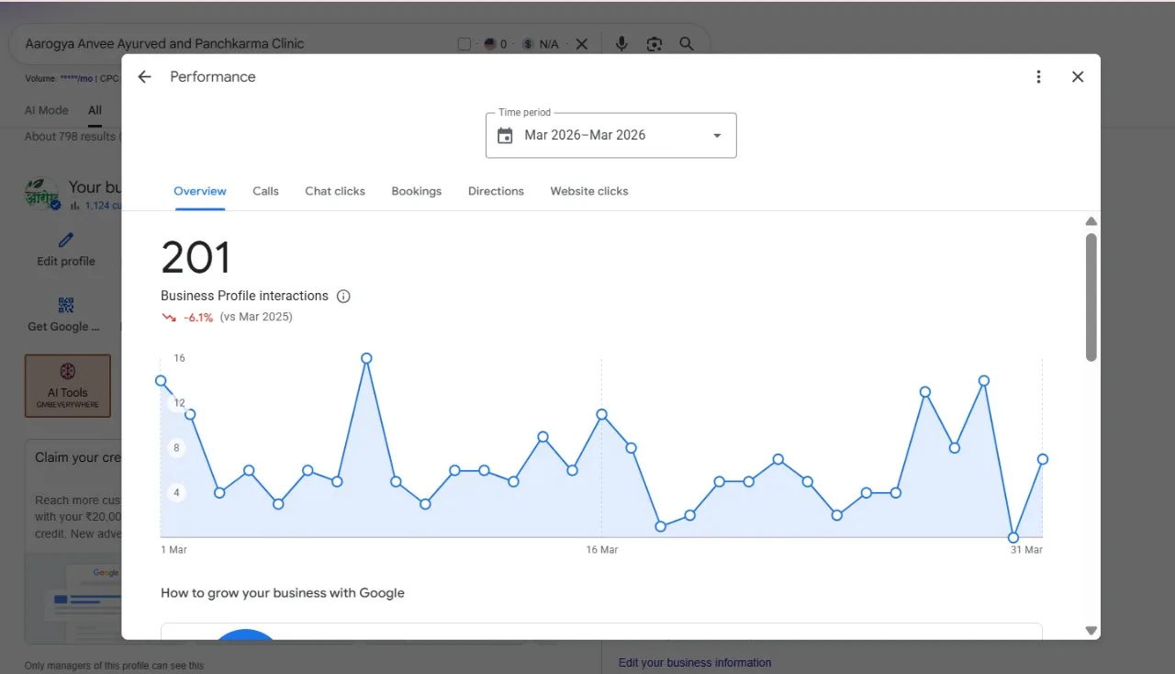This screenshot has width=1175, height=674.
Task: Click the scrollbar down arrow in Performance panel
Action: [x=1091, y=630]
